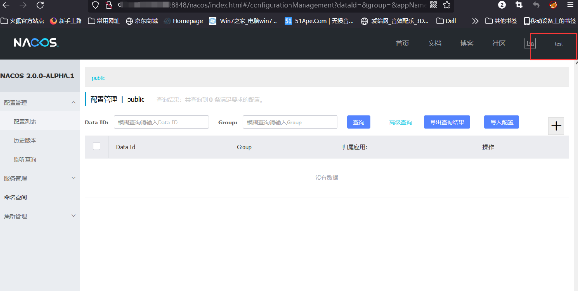Open 移动设备上的书签 folder
Screen dimensions: 578x291
[x=549, y=21]
